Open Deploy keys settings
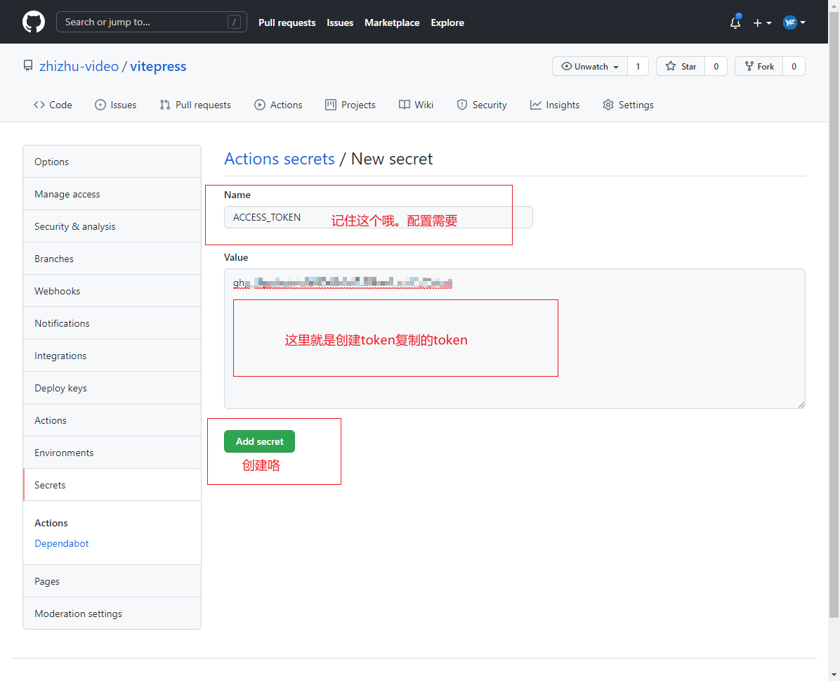Screen dimensions: 840x681 (112, 388)
